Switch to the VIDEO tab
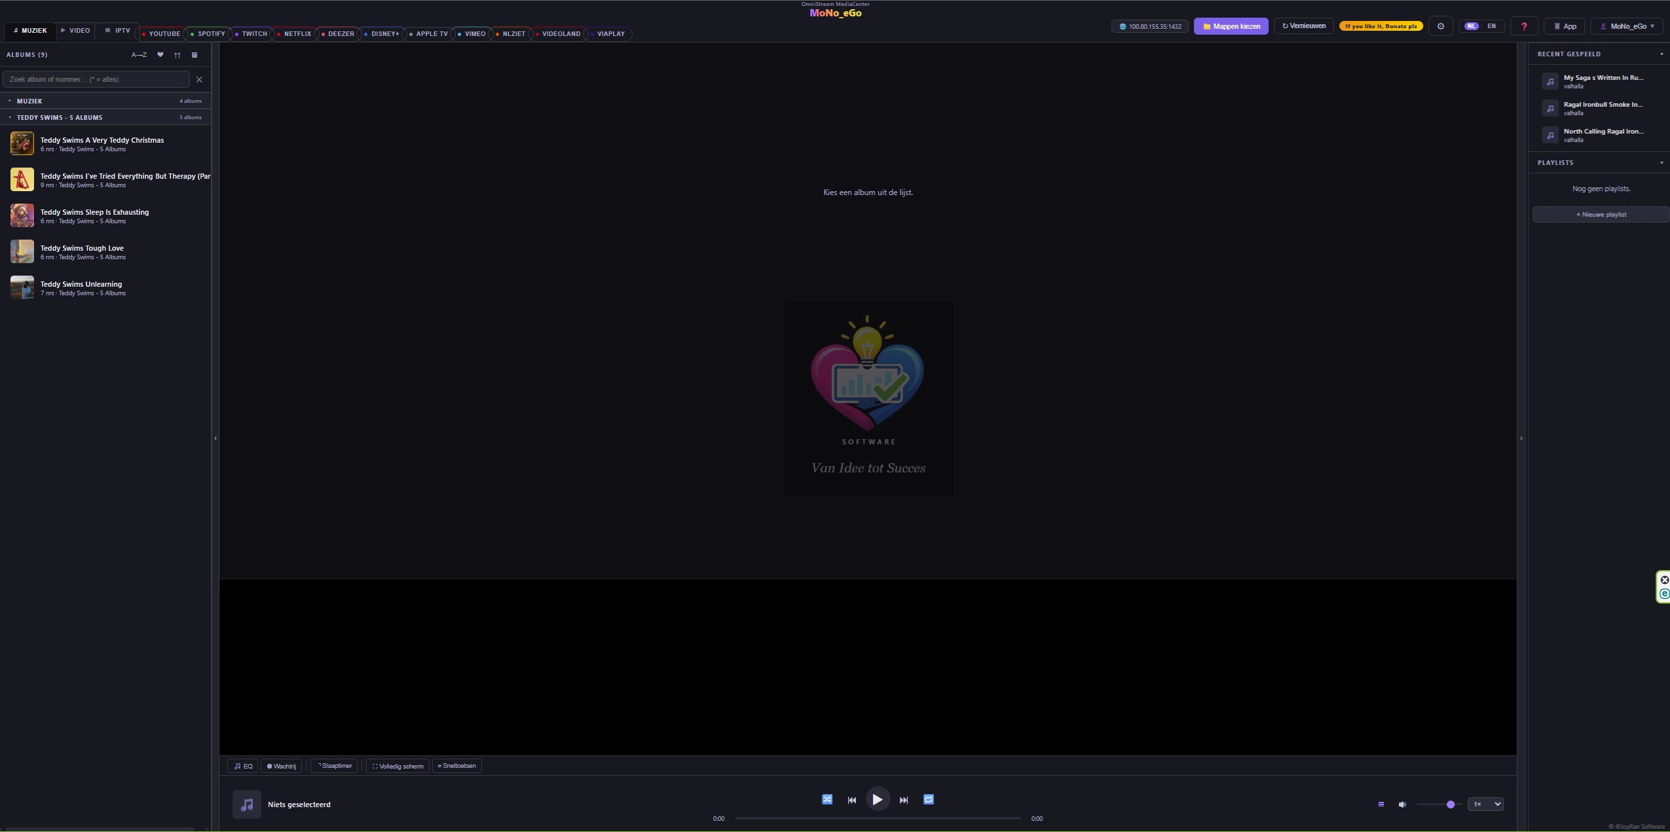Image resolution: width=1670 pixels, height=832 pixels. coord(76,31)
